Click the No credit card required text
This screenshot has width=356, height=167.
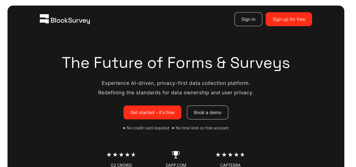148,128
